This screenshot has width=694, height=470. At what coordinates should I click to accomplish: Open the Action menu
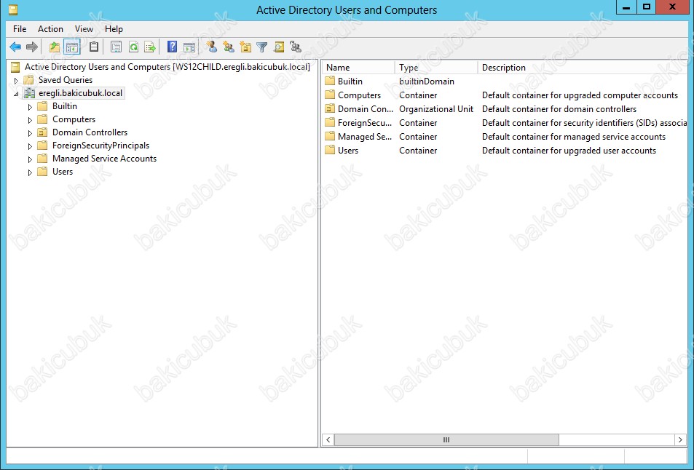coord(50,29)
